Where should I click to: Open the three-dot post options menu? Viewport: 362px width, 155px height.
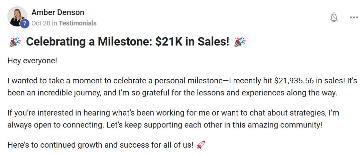coord(353,17)
